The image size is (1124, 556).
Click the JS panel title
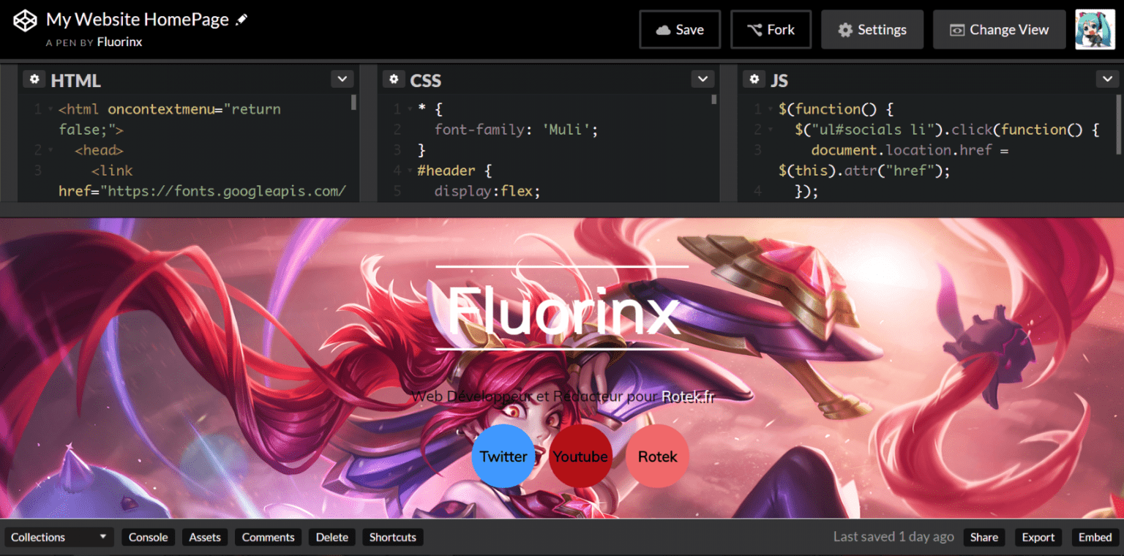(x=779, y=80)
